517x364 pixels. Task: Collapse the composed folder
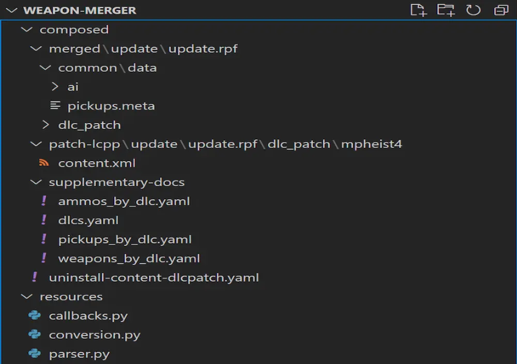point(27,29)
